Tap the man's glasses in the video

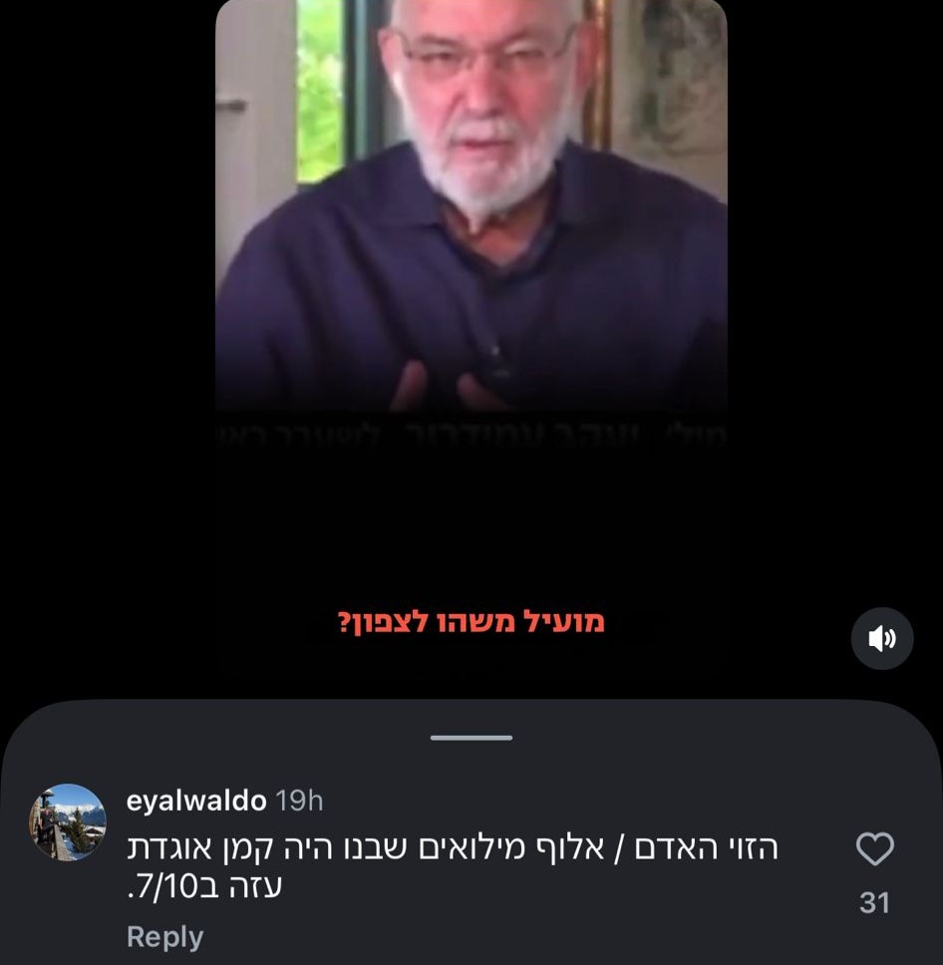coord(486,59)
